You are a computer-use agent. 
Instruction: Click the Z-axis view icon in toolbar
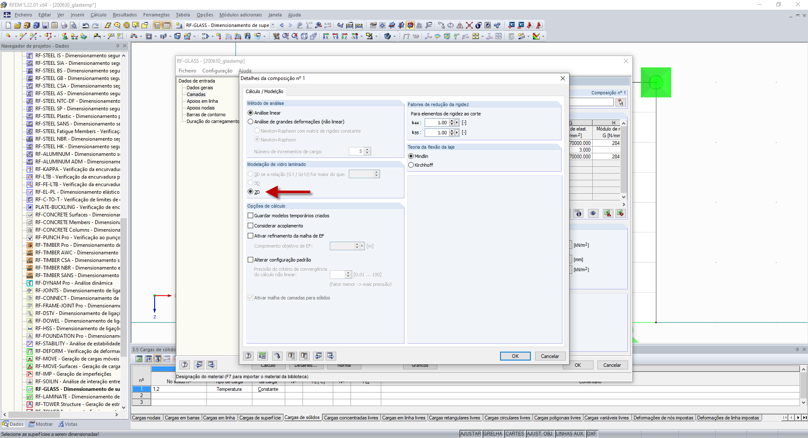[345, 36]
